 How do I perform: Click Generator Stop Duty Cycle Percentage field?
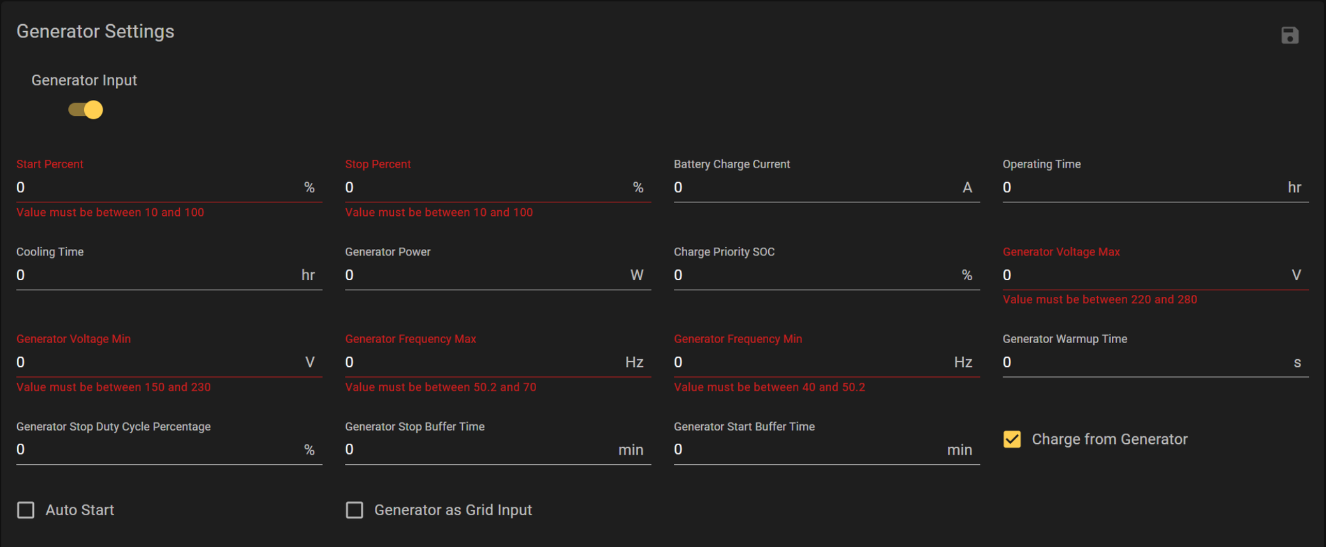(156, 450)
